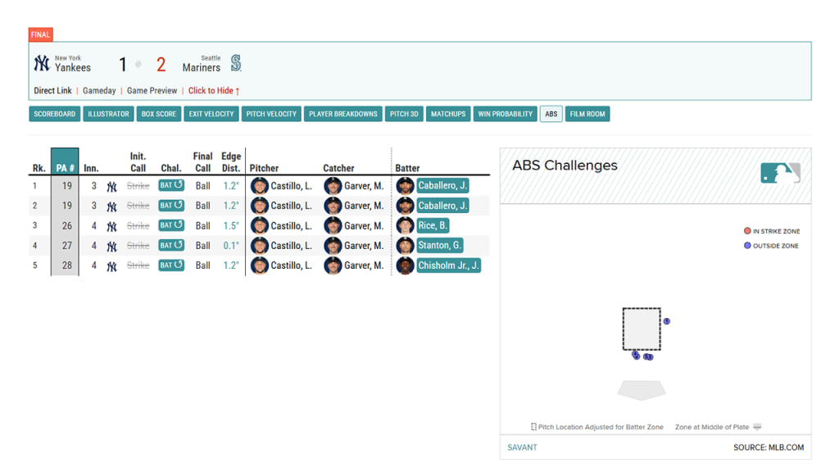Toggle the In Strike Zone legend dot
Viewport: 839px width, 472px height.
tap(747, 231)
